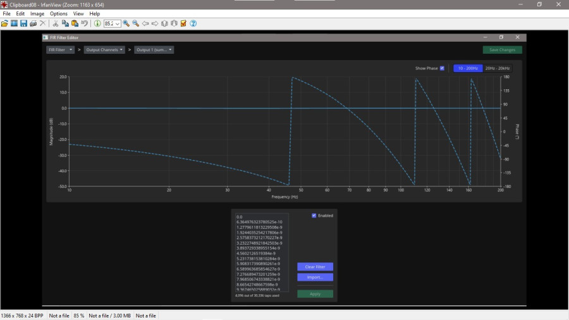
Task: Zoom in with the magnifier plus icon
Action: pos(126,23)
